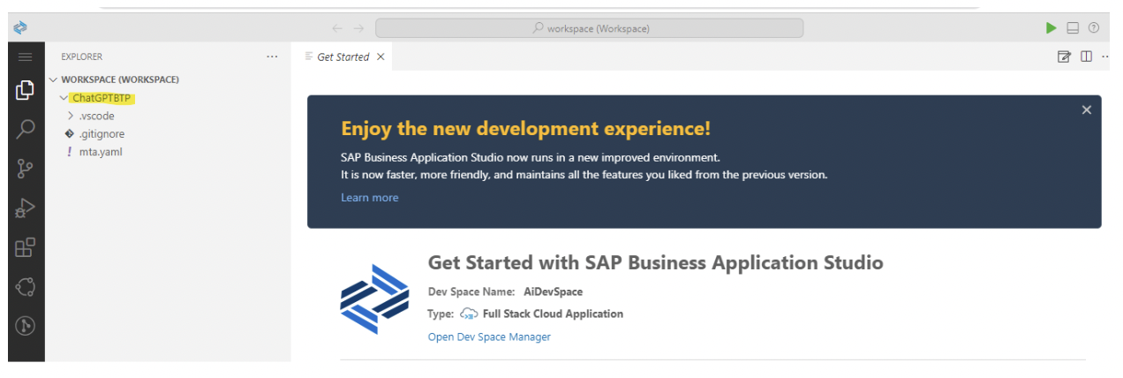The width and height of the screenshot is (1123, 378).
Task: Click the Enjoy the new development experience heading
Action: tap(525, 129)
